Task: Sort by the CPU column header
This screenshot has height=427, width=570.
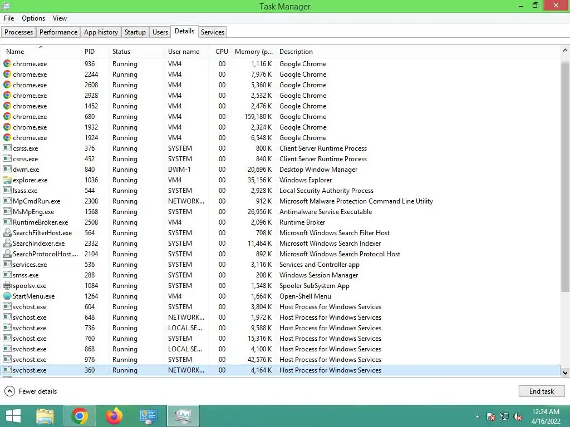Action: point(220,52)
